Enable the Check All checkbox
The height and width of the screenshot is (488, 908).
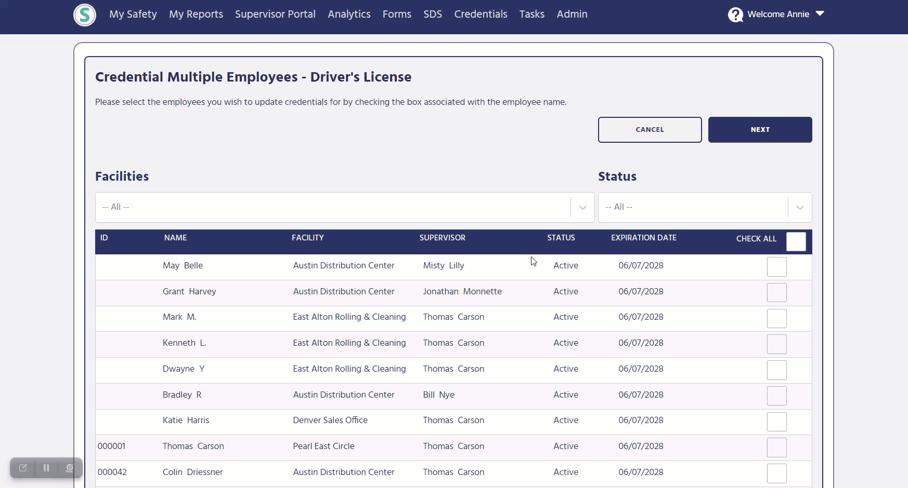tap(796, 241)
